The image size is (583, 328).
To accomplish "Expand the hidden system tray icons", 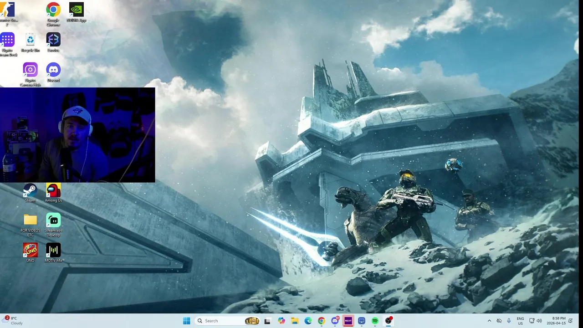I will tap(490, 321).
